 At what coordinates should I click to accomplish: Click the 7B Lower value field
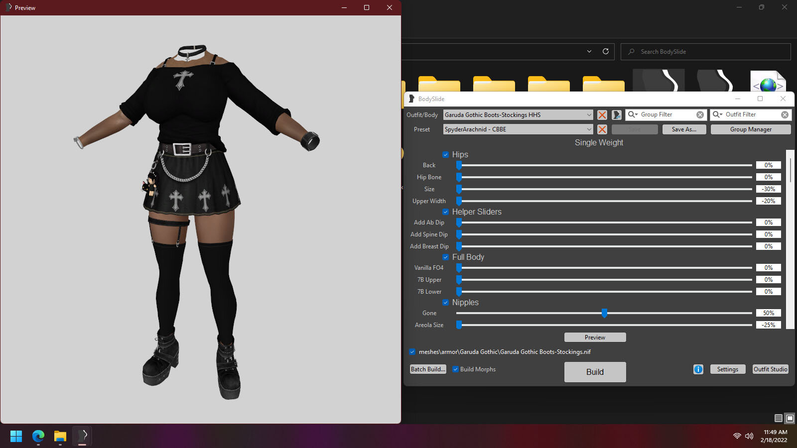pos(769,292)
